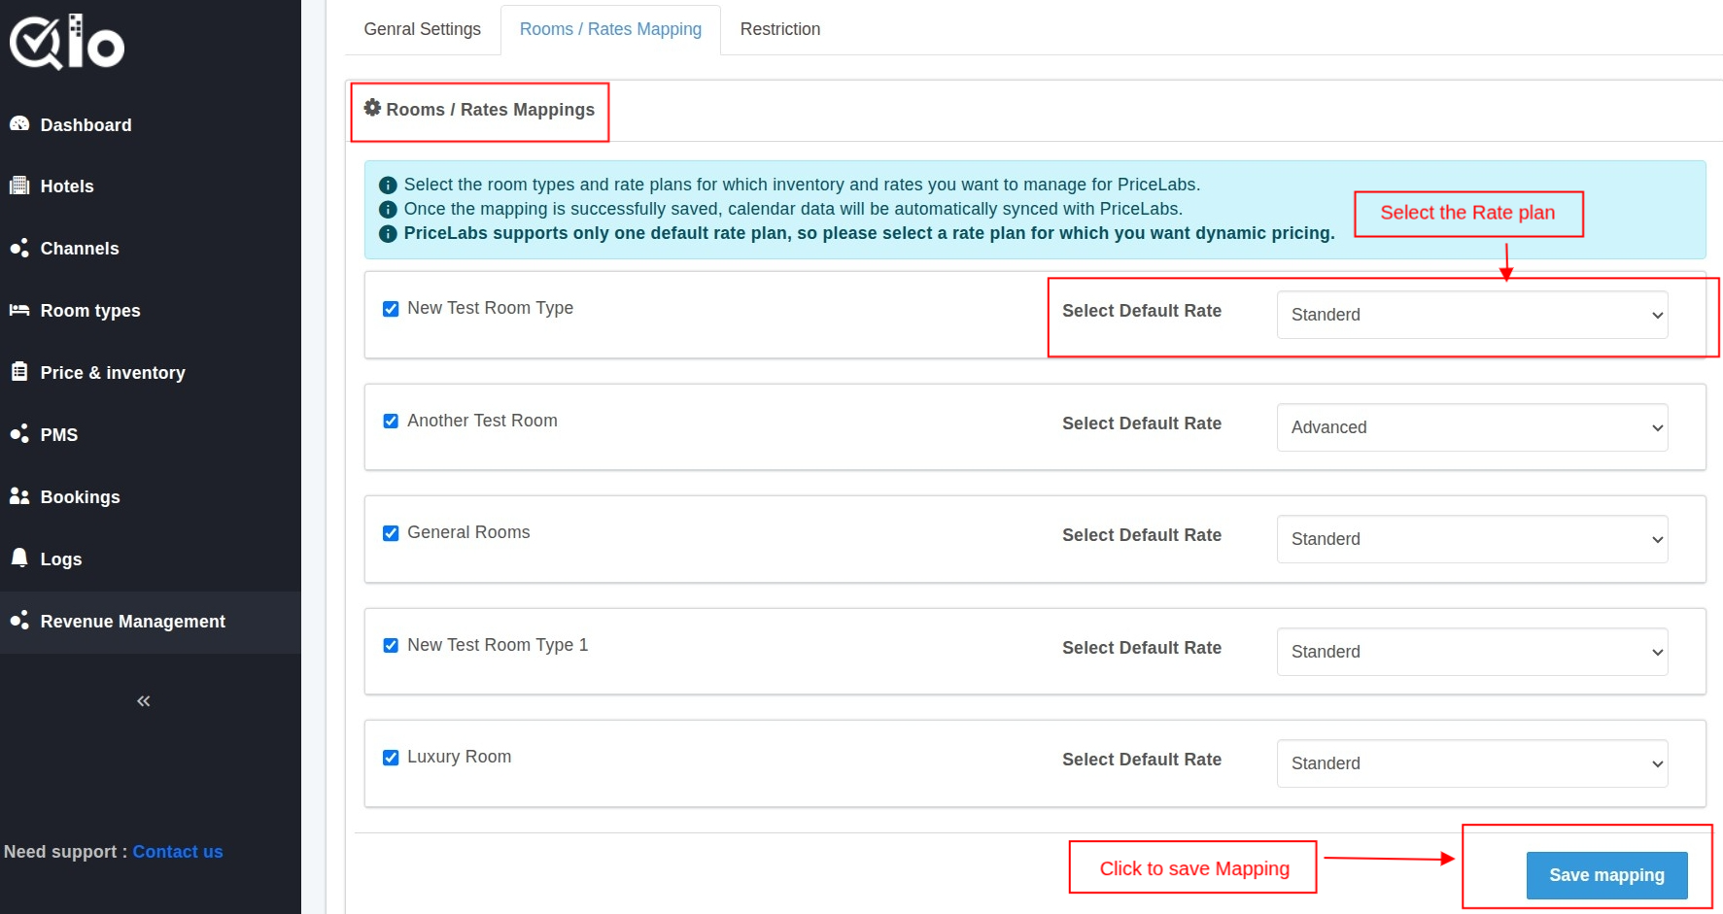
Task: Click the Hotels building icon
Action: coord(19,186)
